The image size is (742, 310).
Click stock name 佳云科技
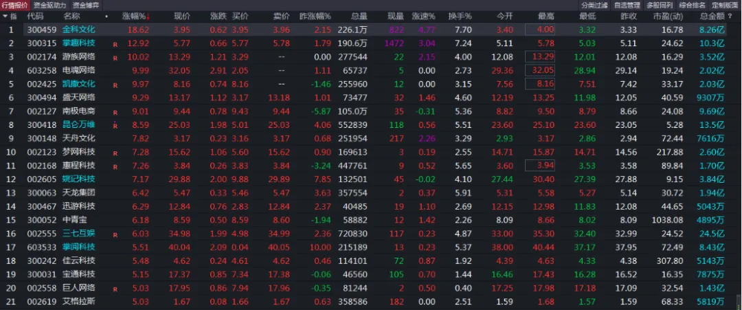pyautogui.click(x=78, y=261)
